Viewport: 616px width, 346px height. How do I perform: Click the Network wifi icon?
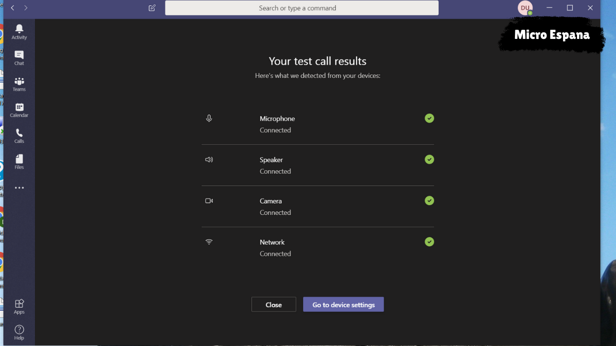[x=209, y=242]
